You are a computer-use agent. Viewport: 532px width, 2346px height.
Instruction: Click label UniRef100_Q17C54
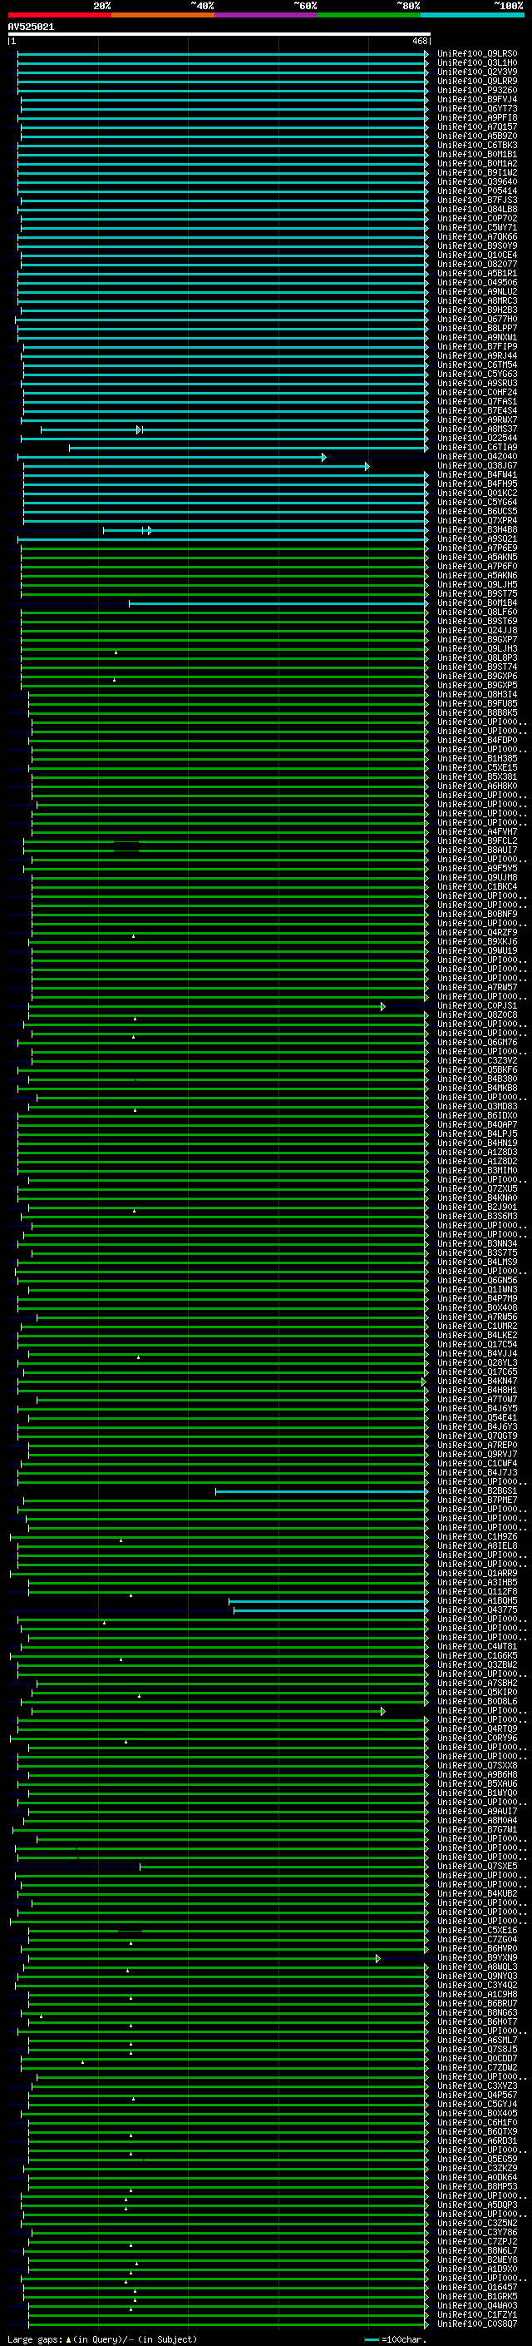tap(477, 1344)
